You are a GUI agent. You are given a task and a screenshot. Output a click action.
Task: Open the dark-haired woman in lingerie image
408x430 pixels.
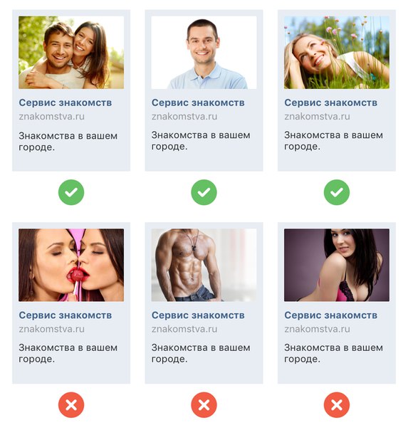click(336, 265)
